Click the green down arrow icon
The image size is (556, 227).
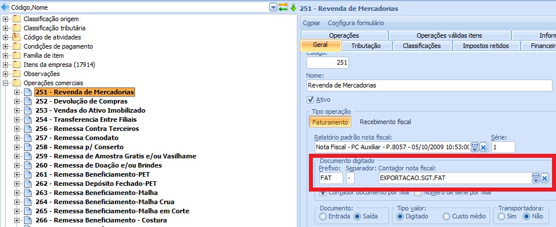tap(293, 7)
